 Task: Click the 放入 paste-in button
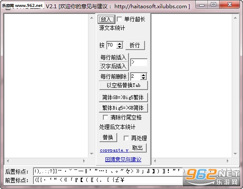pyautogui.click(x=106, y=19)
